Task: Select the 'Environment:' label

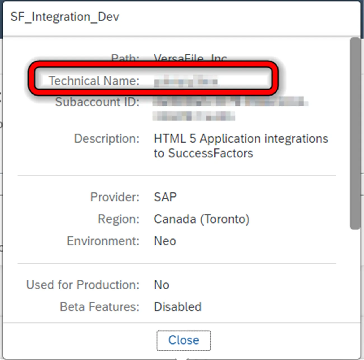Action: click(x=103, y=241)
